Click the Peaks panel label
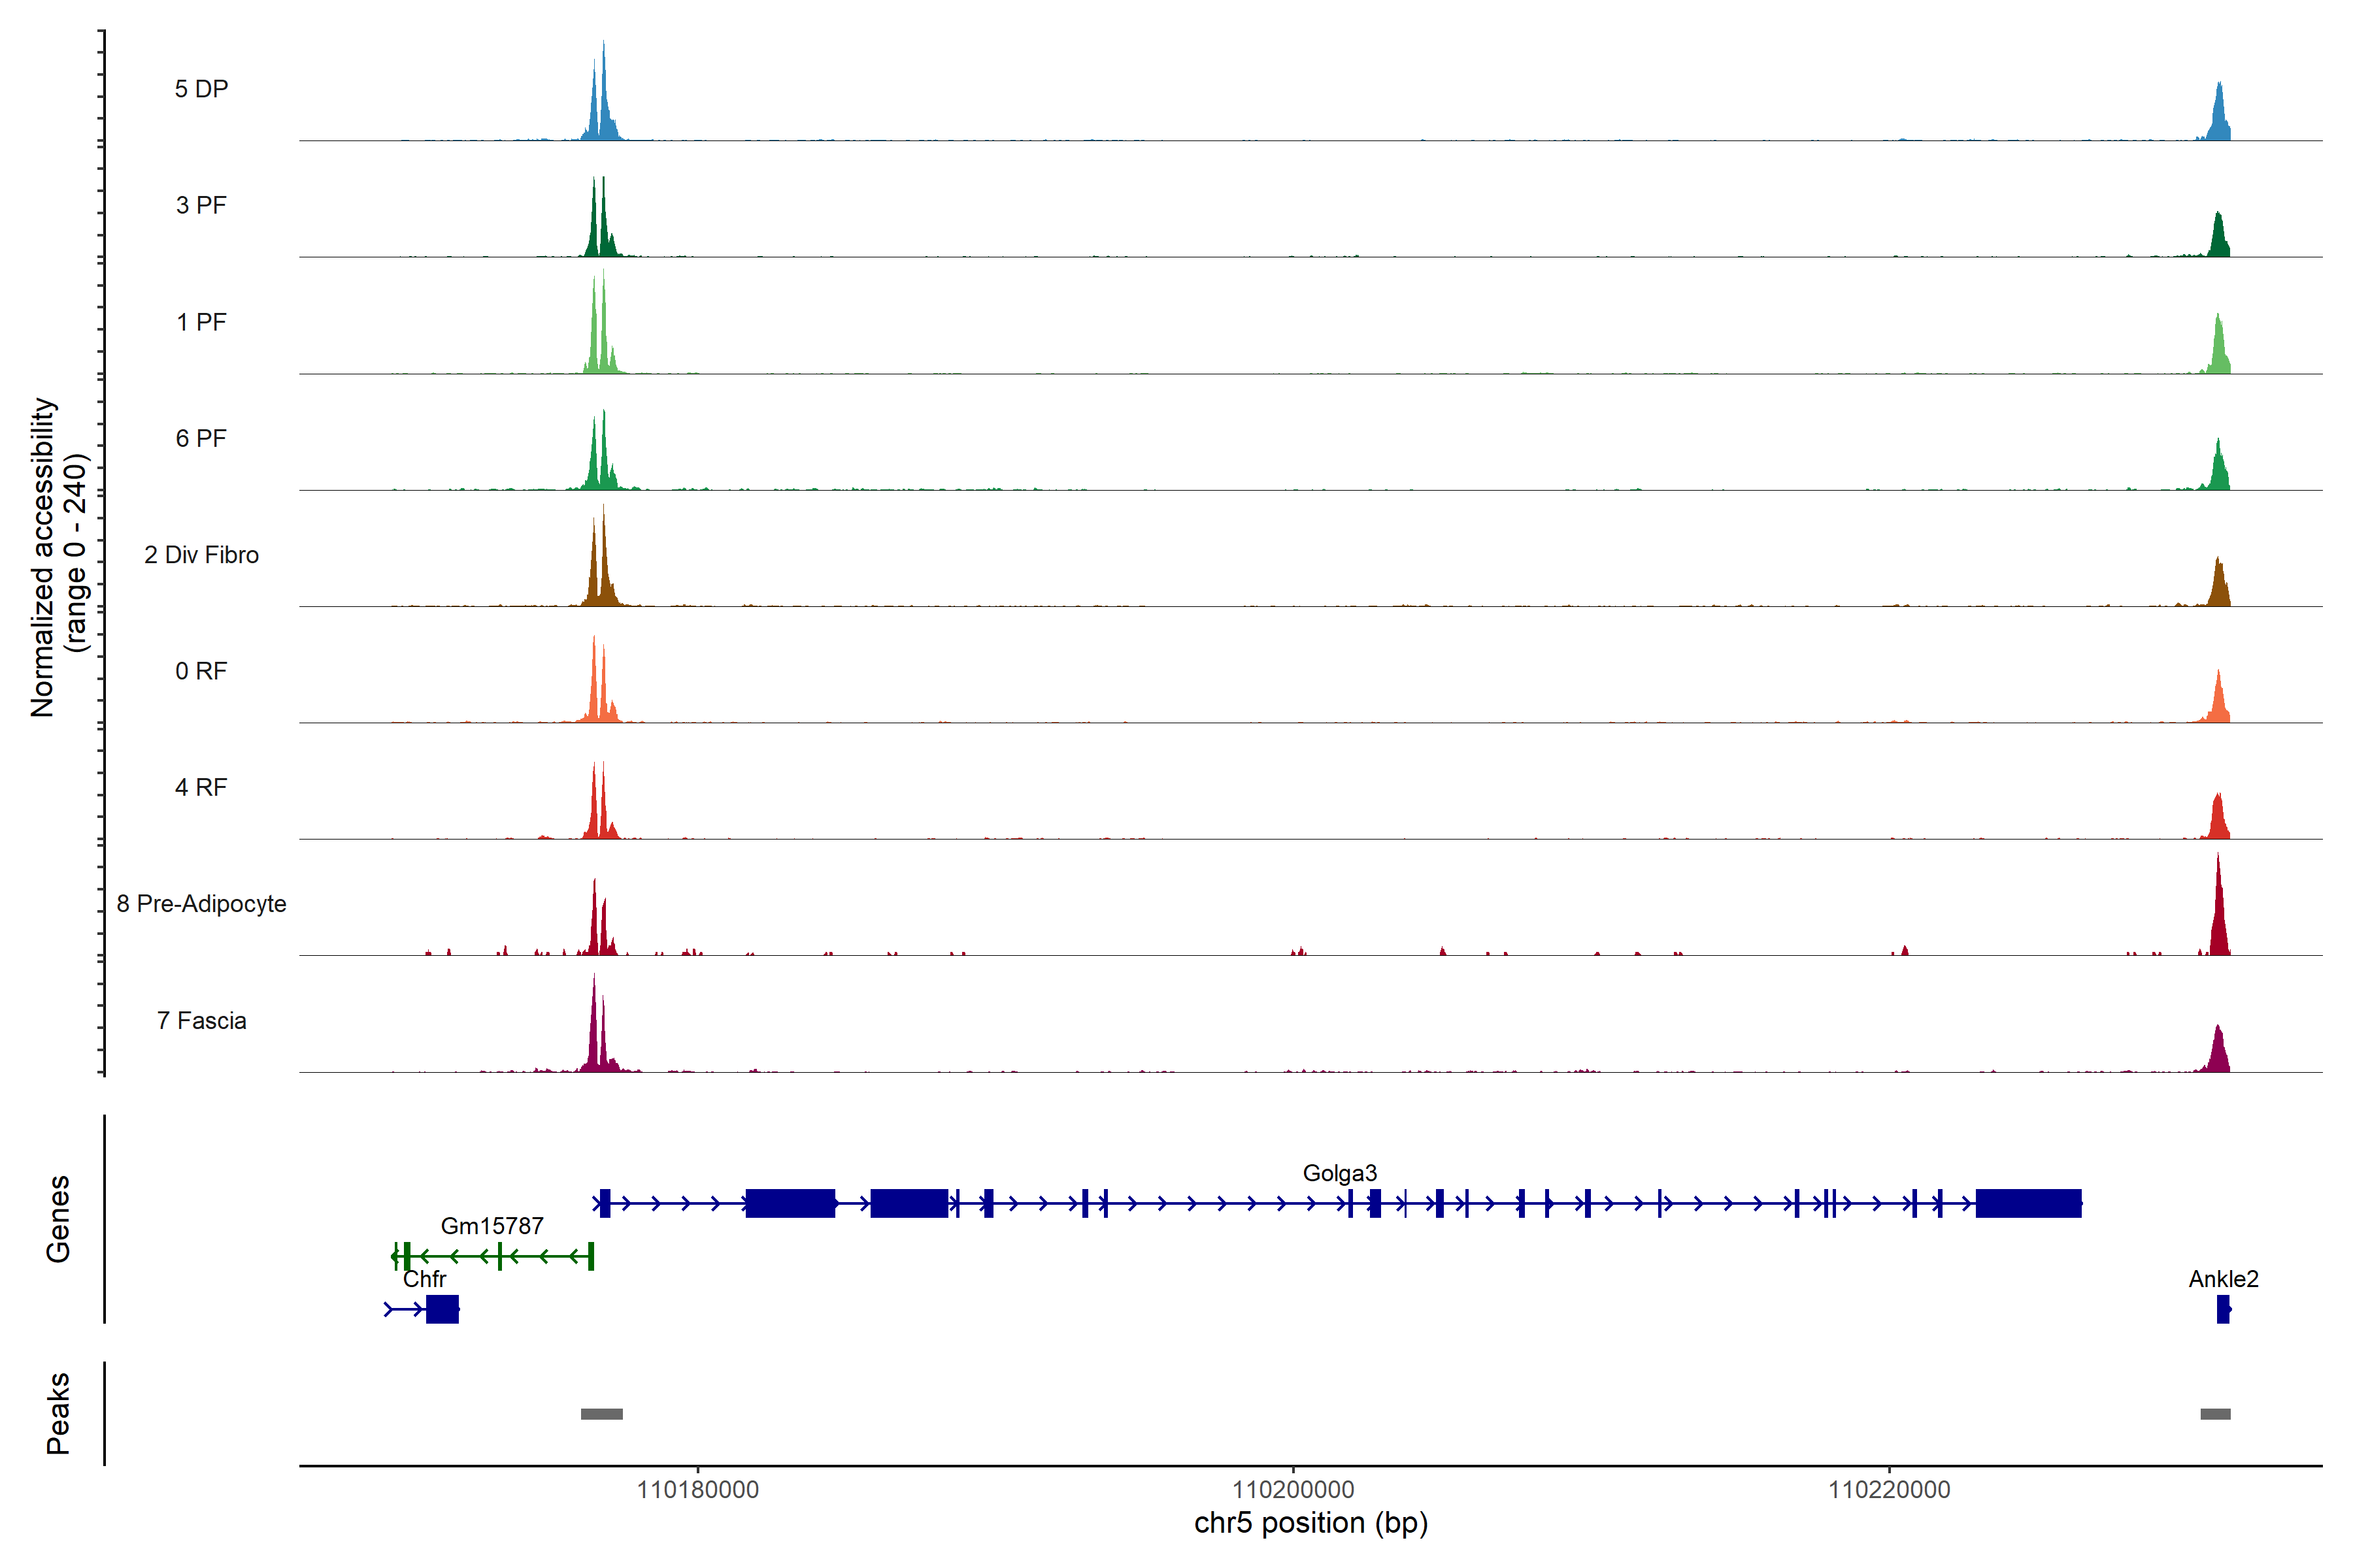Screen dimensions: 2353x1568 point(58,1413)
